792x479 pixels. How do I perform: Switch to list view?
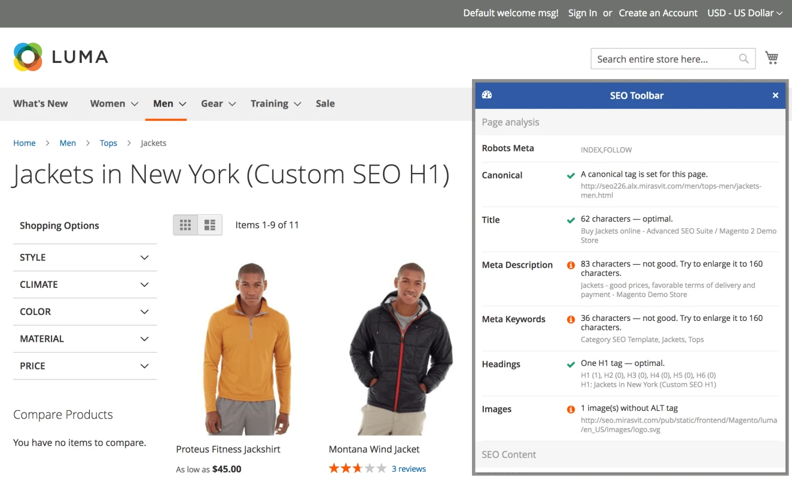(x=209, y=225)
